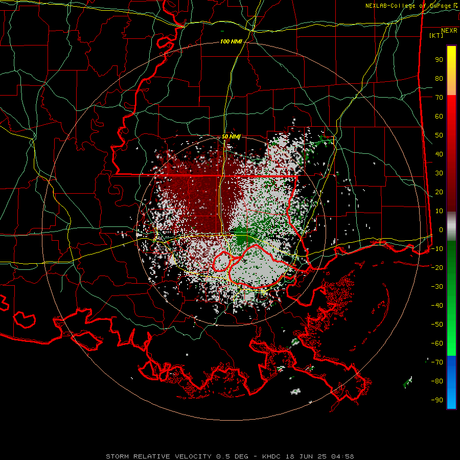460x460 pixels.
Task: Click the 100 NMI range ring label
Action: point(231,42)
